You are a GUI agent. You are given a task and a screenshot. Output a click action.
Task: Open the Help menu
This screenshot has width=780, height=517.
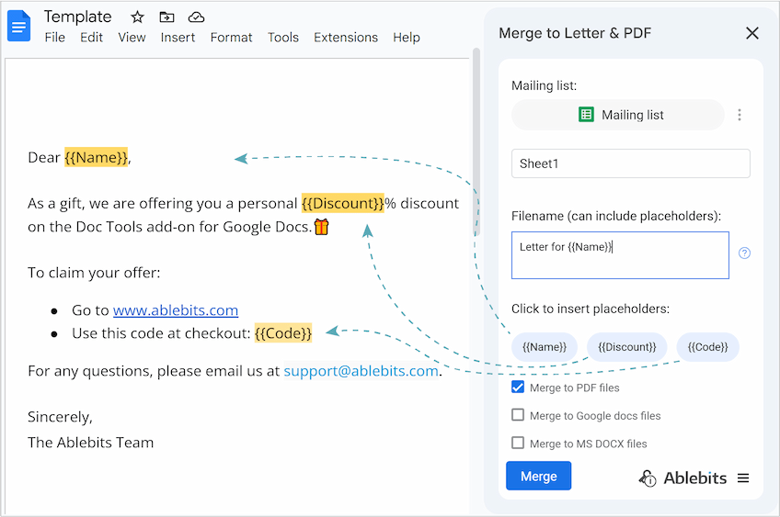[407, 38]
